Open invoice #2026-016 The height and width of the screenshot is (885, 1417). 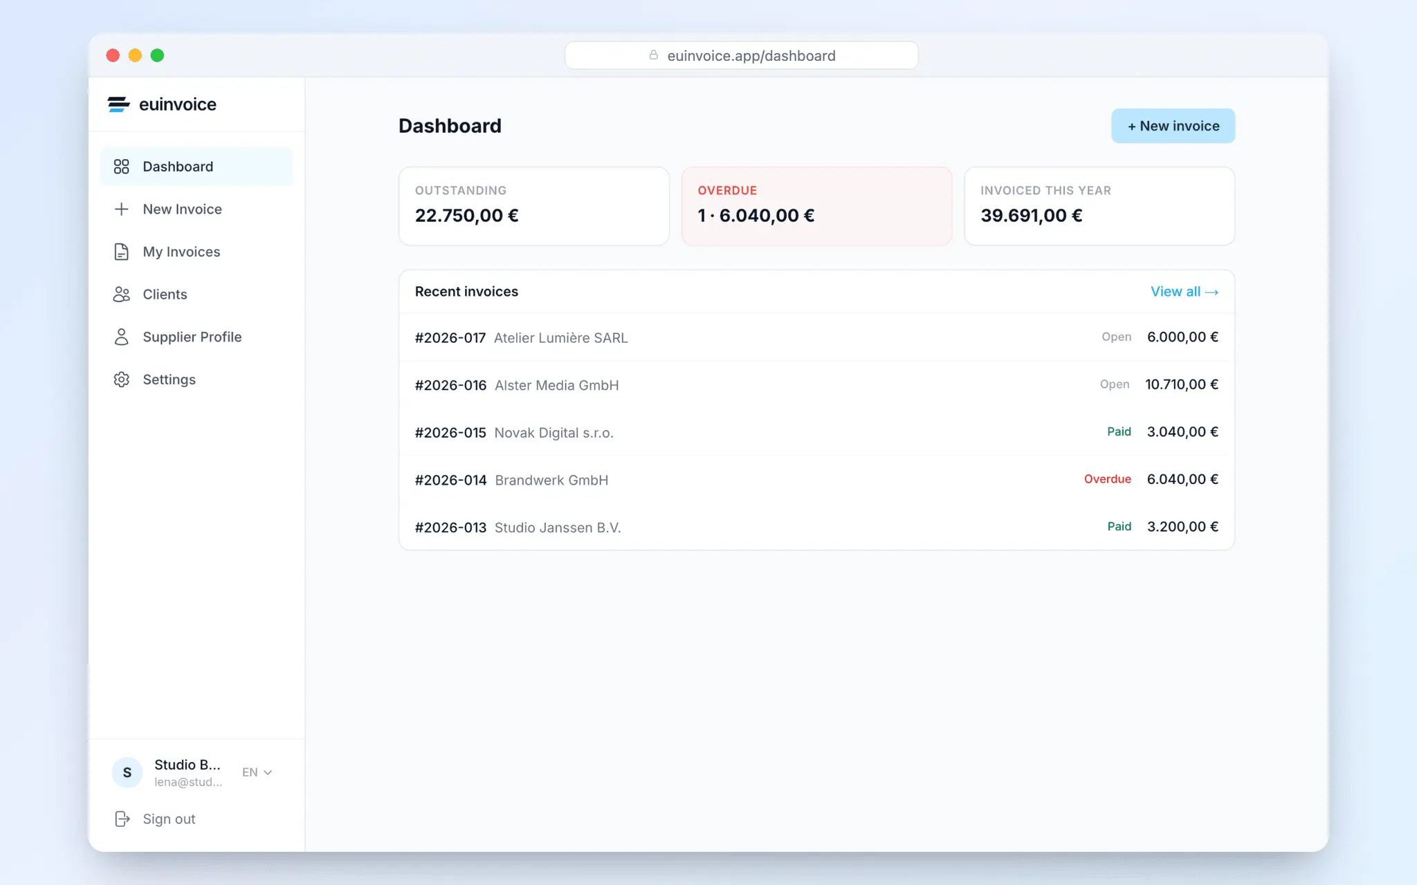coord(816,384)
